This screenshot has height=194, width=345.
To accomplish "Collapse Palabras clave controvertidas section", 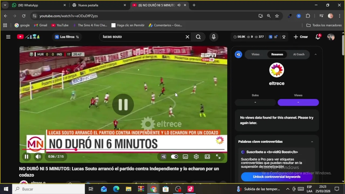I will pos(312,142).
